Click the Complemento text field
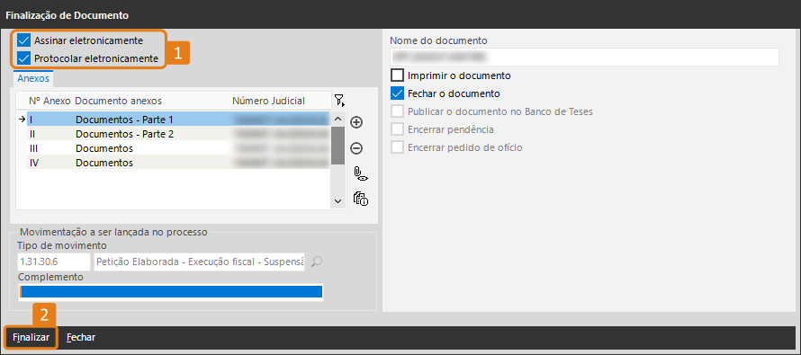Screen dimensions: 801x355 click(x=171, y=292)
